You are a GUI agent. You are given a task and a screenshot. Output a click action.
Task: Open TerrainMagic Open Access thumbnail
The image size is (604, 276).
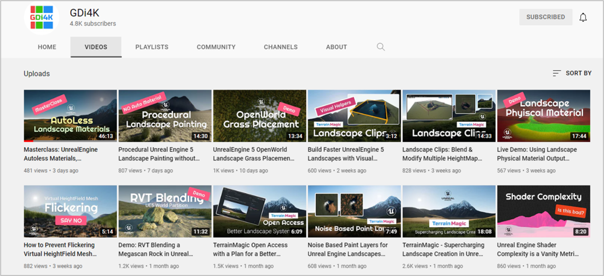pyautogui.click(x=260, y=212)
